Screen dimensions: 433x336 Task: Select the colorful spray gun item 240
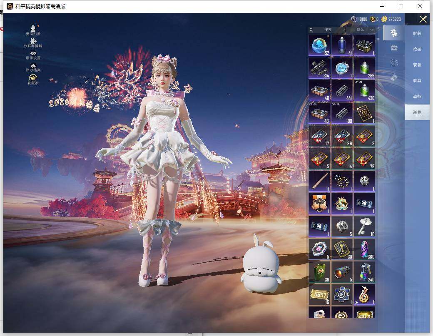coord(365,271)
